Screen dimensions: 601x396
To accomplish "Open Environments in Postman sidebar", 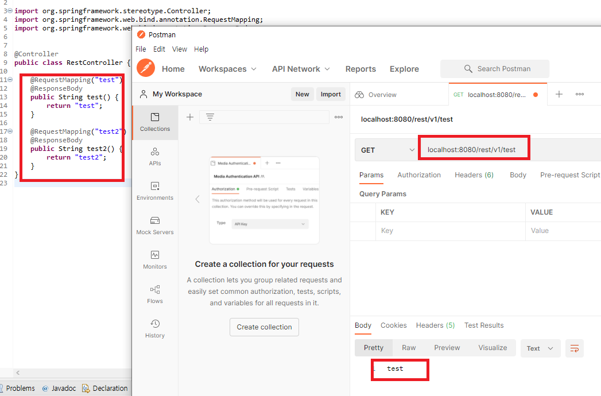I will [x=155, y=191].
